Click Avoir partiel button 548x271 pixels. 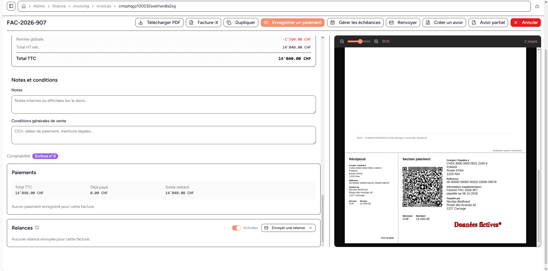(x=488, y=23)
